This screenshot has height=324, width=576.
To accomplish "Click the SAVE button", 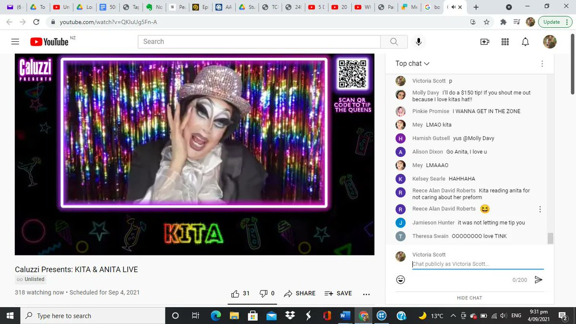I will 338,293.
